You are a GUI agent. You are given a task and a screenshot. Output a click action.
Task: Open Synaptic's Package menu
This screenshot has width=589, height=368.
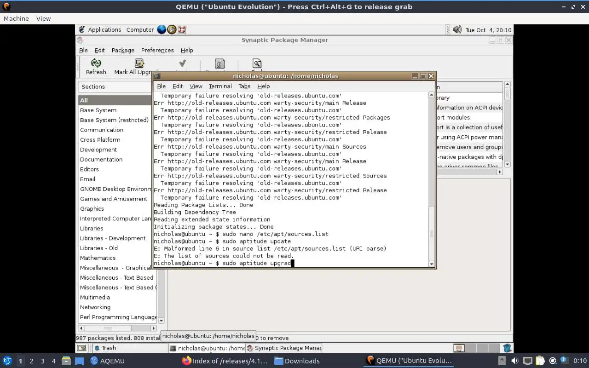tap(123, 50)
